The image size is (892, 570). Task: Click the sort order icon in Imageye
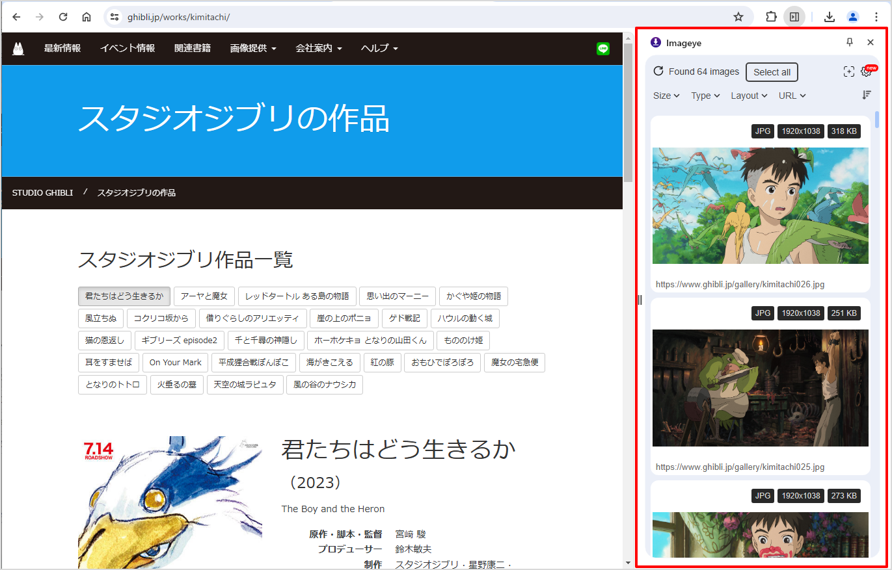pyautogui.click(x=866, y=95)
